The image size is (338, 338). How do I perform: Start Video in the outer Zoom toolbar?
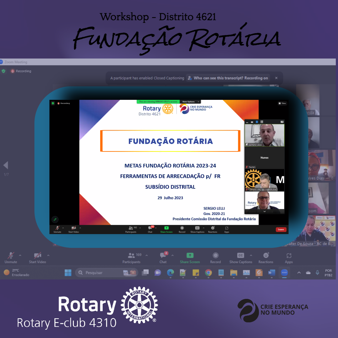tap(38, 258)
